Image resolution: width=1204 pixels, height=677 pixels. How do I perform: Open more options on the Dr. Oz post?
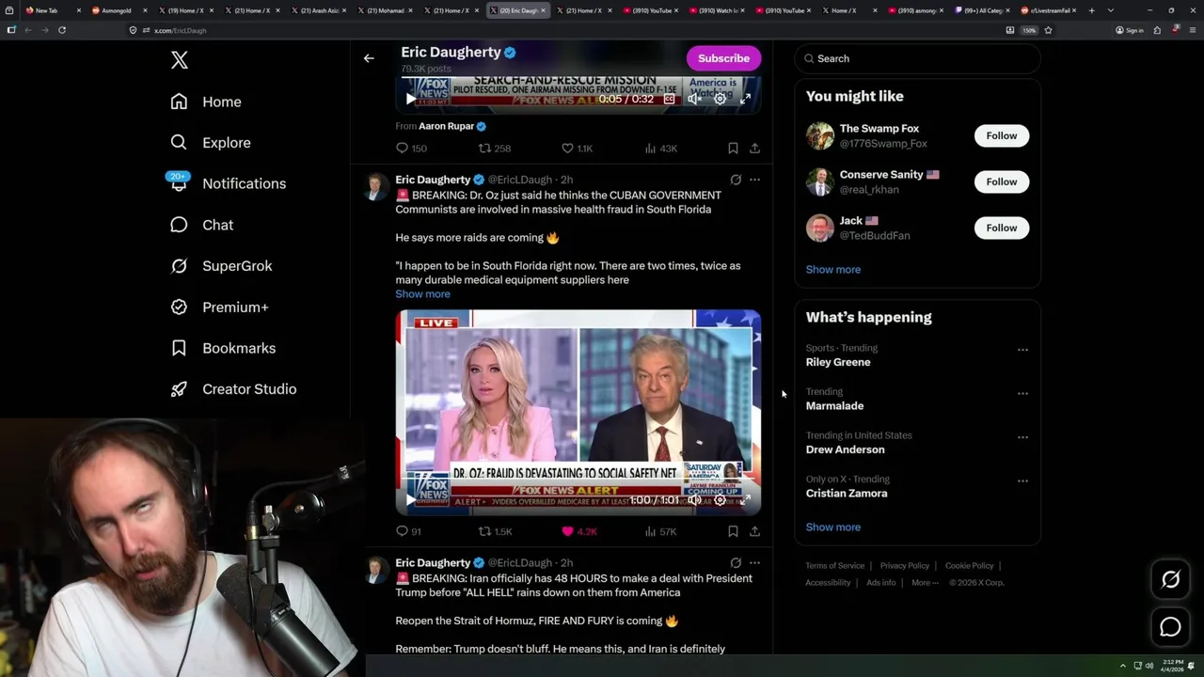754,180
